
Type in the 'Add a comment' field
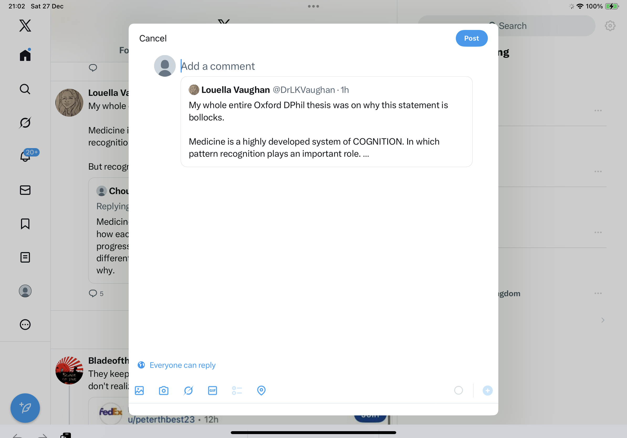[300, 66]
